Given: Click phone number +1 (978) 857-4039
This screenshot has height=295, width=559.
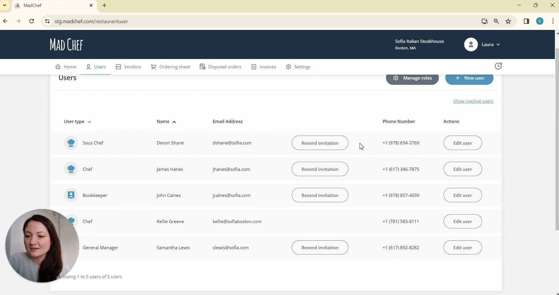Looking at the screenshot, I should pyautogui.click(x=401, y=195).
